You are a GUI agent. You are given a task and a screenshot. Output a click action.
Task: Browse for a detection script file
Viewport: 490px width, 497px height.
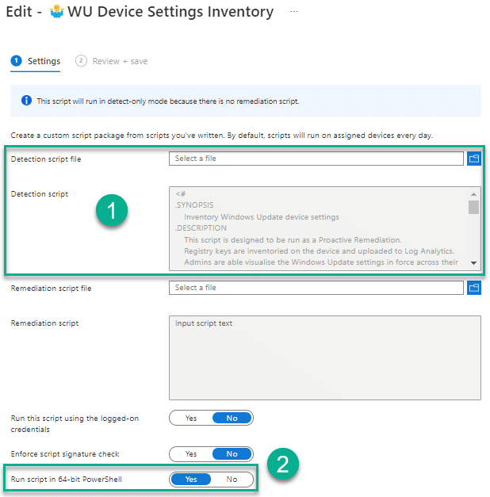[x=474, y=159]
